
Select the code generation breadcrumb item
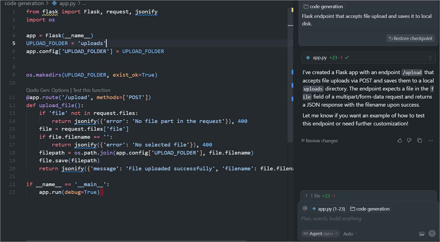coord(24,3)
